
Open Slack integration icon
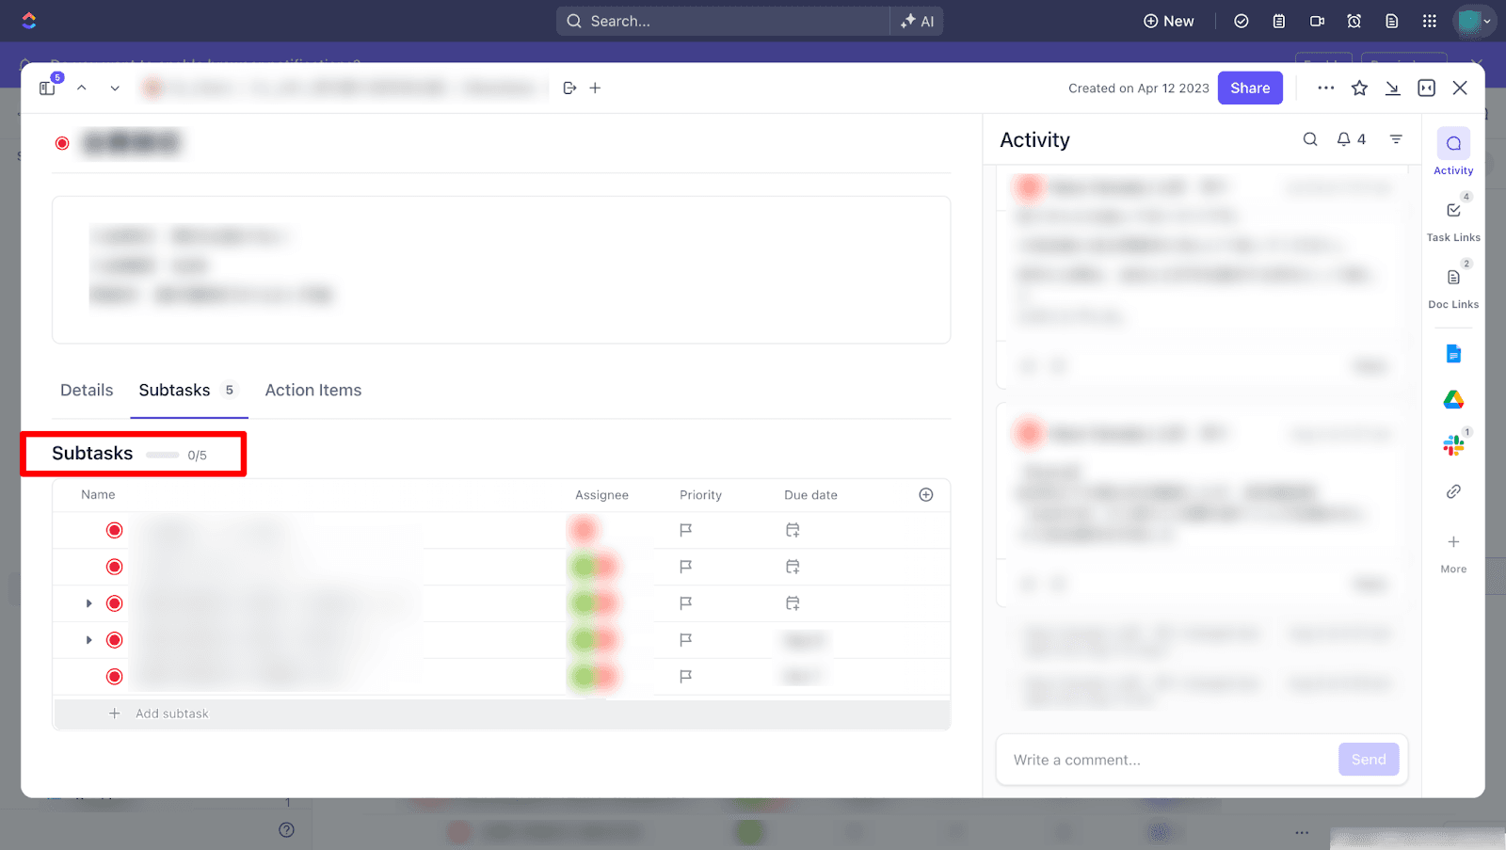pos(1453,445)
